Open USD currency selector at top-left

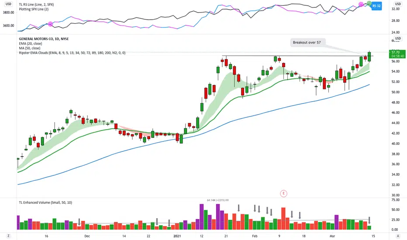click(8, 4)
